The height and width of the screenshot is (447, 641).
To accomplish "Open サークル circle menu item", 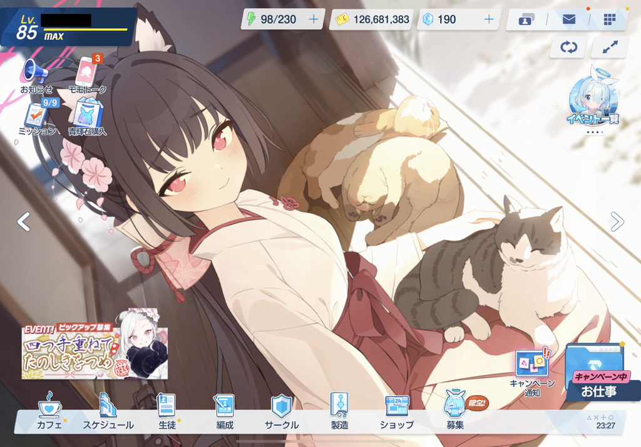I will (x=282, y=411).
